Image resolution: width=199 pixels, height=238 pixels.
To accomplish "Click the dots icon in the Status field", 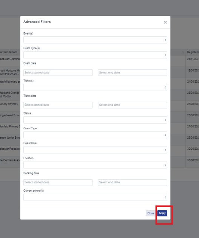I will pos(165,120).
